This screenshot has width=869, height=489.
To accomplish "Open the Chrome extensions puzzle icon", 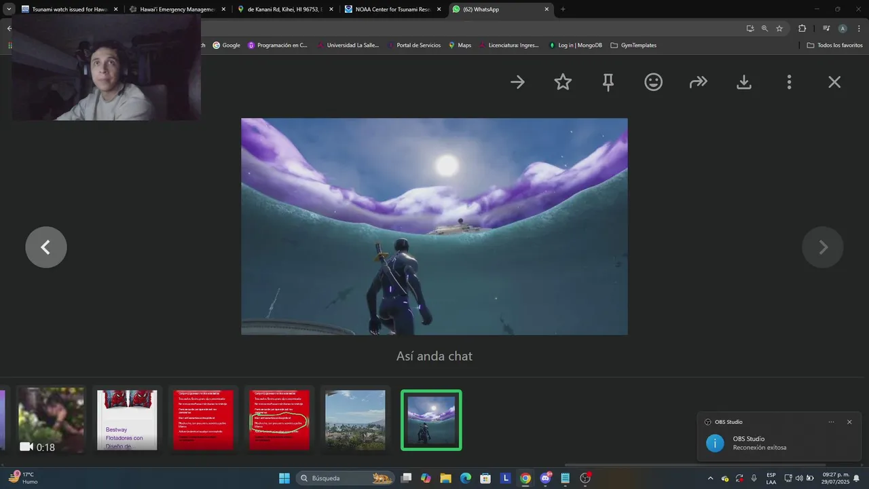I will coord(802,29).
